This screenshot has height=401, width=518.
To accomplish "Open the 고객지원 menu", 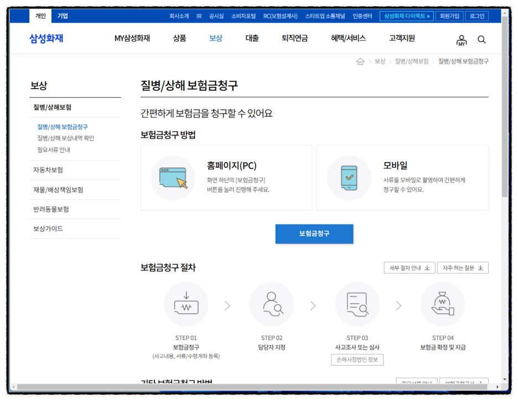I will coord(402,38).
